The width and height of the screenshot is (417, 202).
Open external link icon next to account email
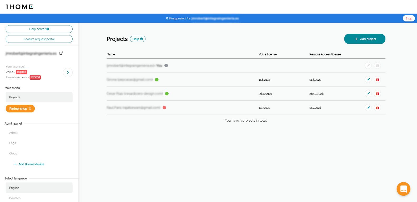[61, 53]
